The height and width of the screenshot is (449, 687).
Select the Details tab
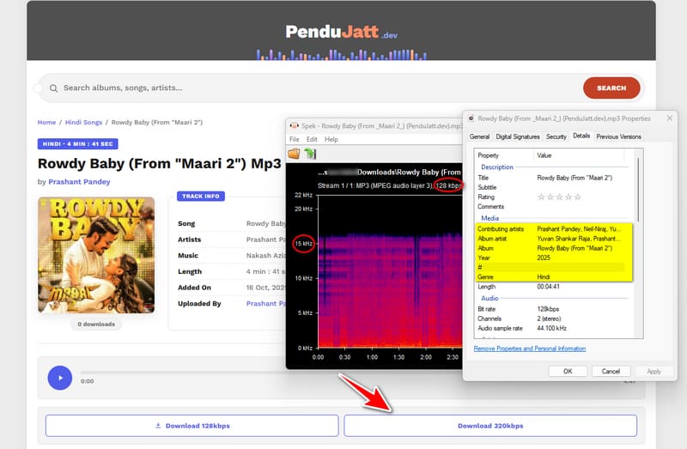[581, 136]
